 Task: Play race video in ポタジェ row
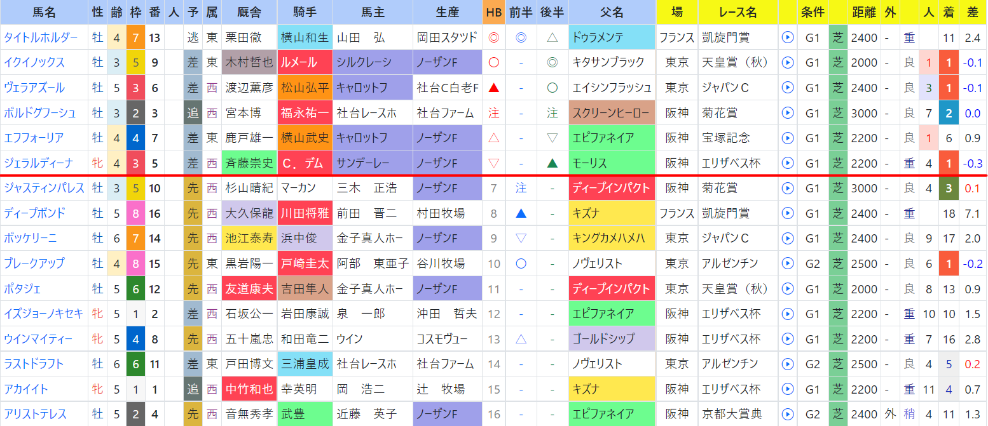point(788,289)
